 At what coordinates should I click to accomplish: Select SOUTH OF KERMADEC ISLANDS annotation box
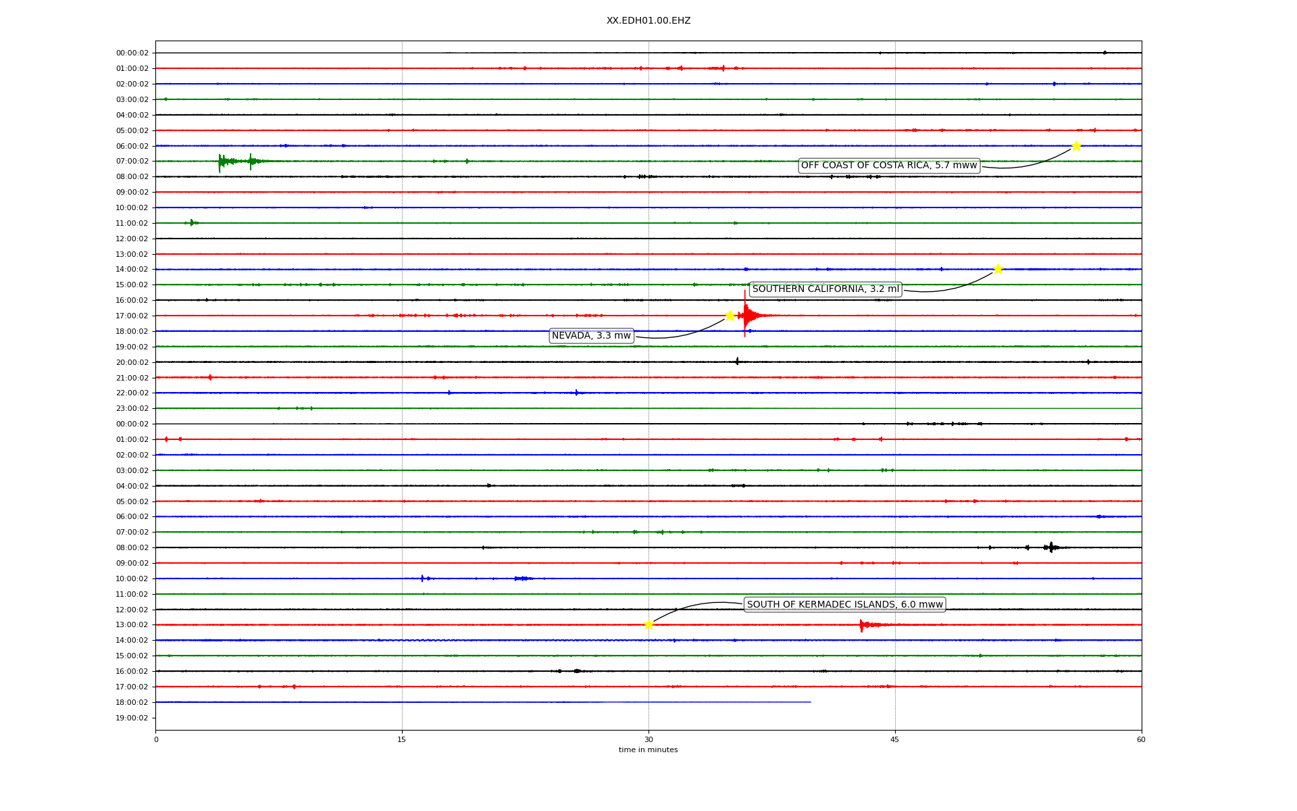[x=844, y=605]
